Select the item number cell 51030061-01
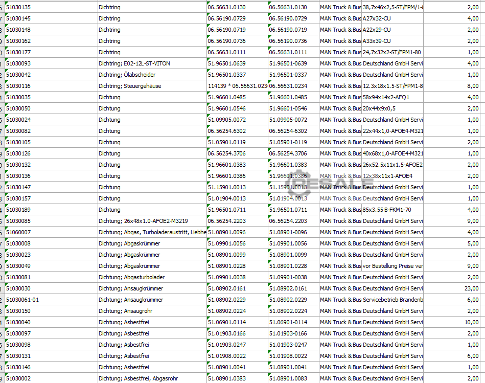 (51, 300)
